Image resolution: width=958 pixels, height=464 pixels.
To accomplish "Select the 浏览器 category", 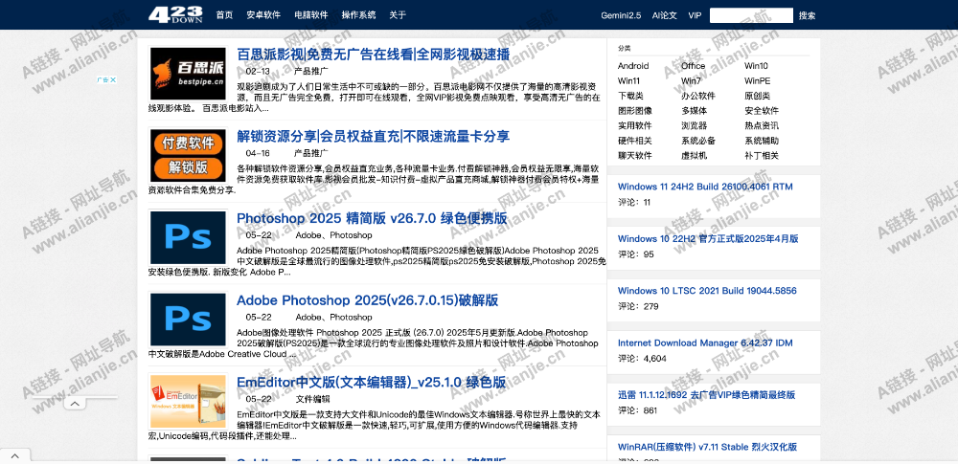I will (694, 125).
